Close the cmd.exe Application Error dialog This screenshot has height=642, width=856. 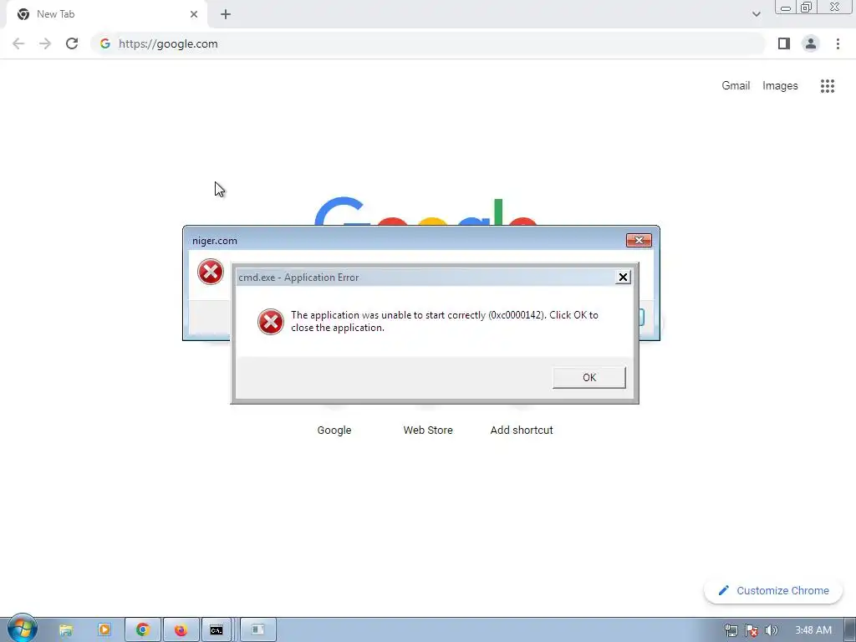(623, 278)
